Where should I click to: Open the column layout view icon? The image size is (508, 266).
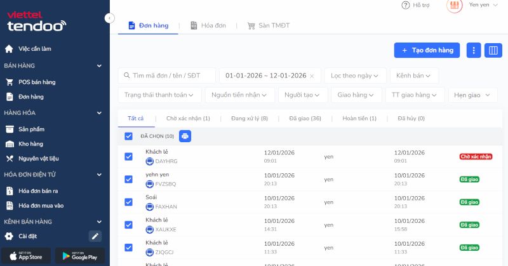coord(492,51)
